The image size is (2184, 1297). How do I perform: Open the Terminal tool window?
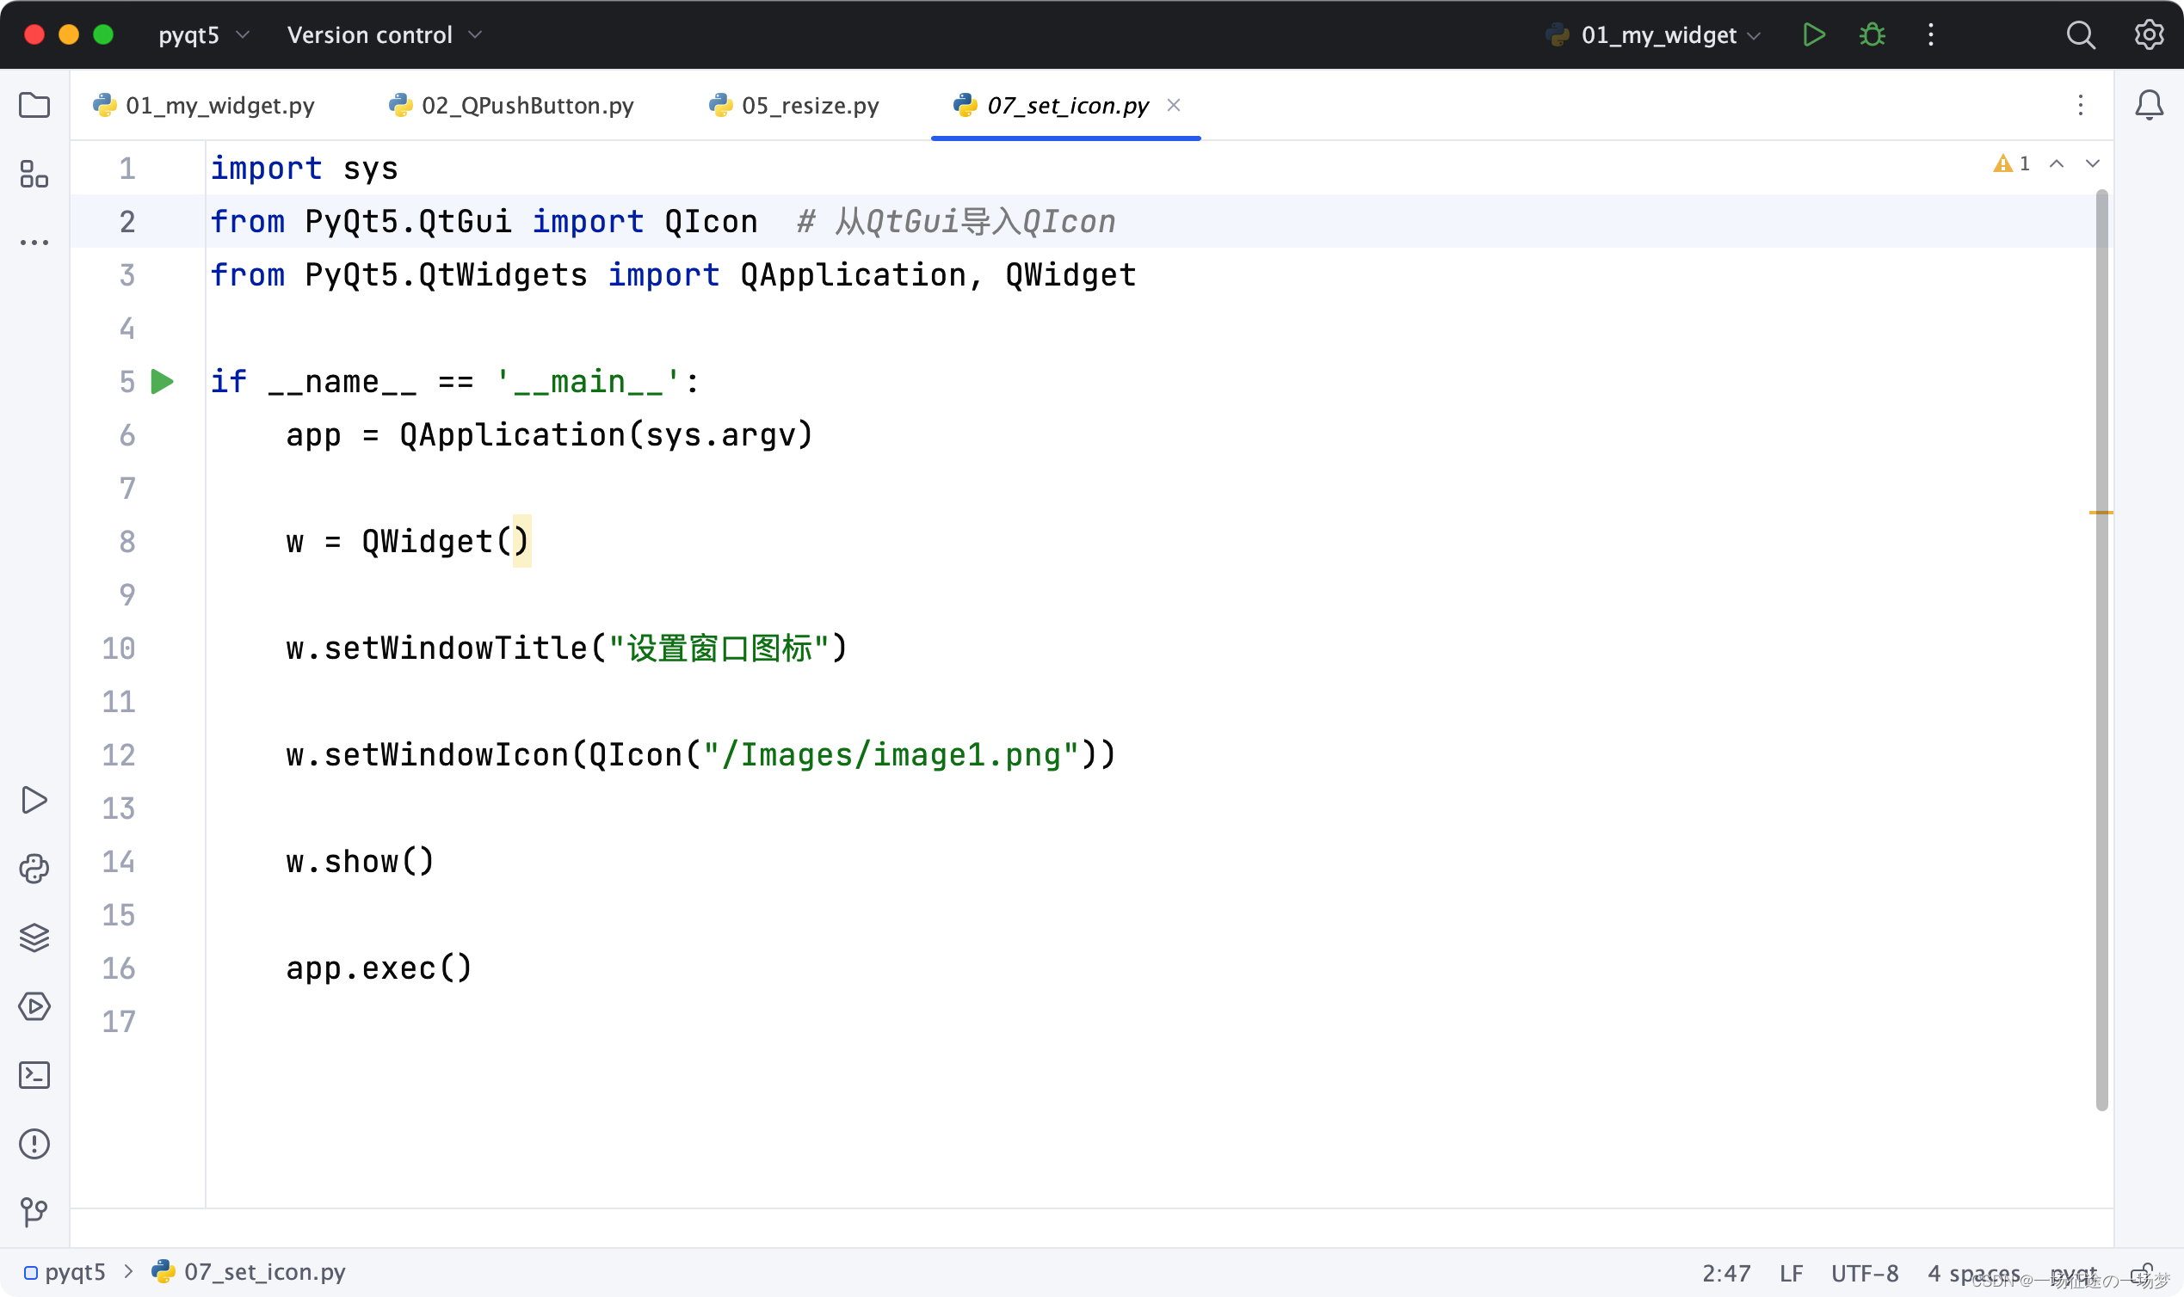tap(34, 1075)
